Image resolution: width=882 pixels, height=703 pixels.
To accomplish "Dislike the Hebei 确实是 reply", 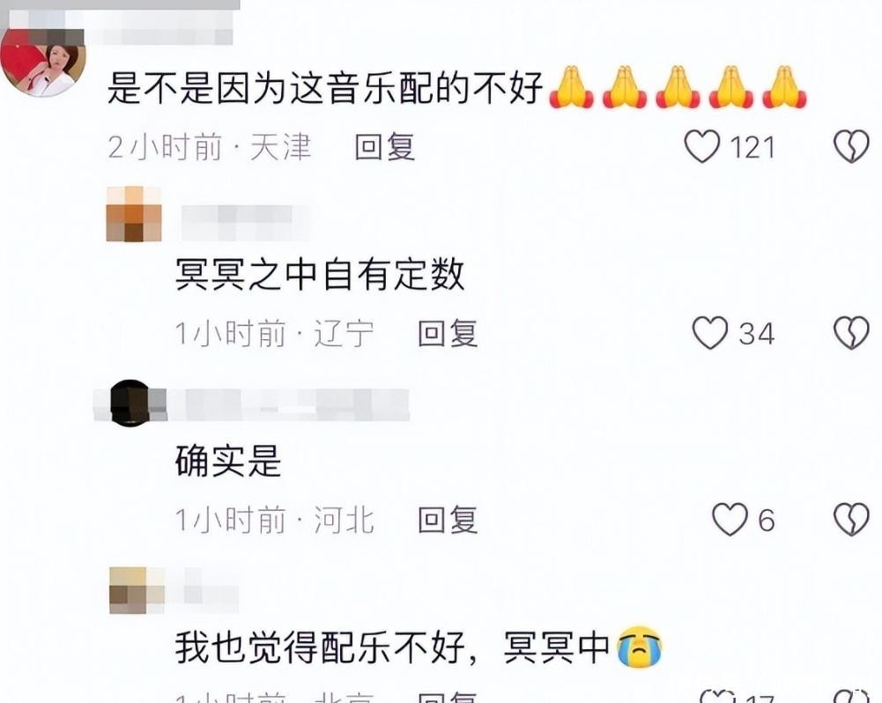I will point(851,519).
